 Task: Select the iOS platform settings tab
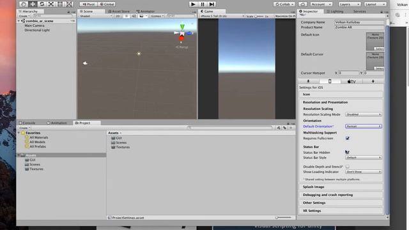pos(330,81)
